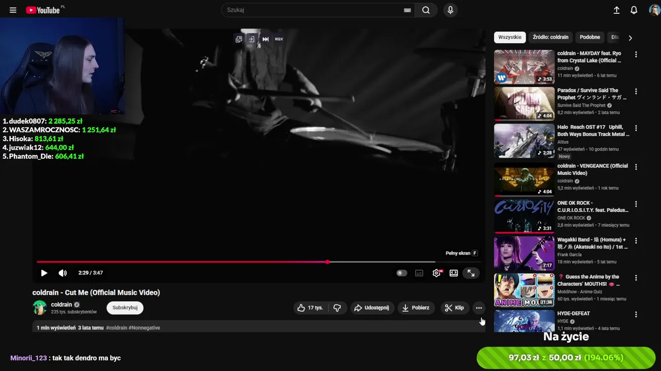The height and width of the screenshot is (371, 661).
Task: Click the enter-arrow overlay icon on video
Action: click(251, 39)
